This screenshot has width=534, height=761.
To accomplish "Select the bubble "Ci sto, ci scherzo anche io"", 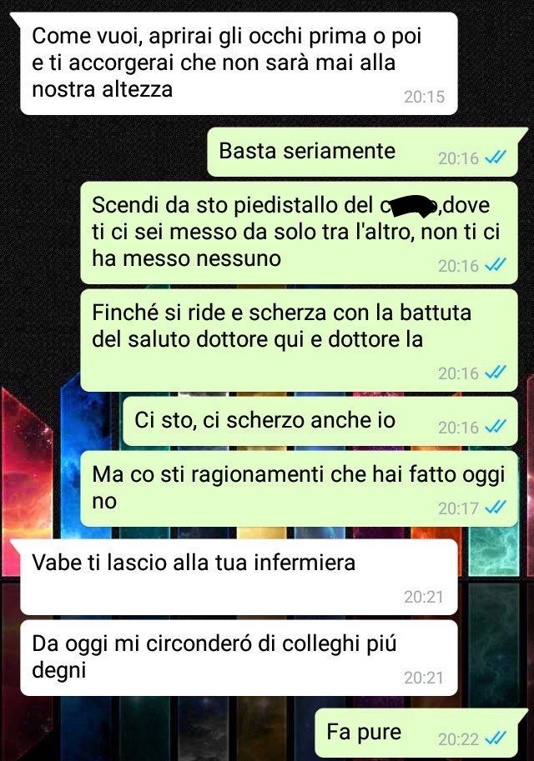I will click(x=320, y=421).
